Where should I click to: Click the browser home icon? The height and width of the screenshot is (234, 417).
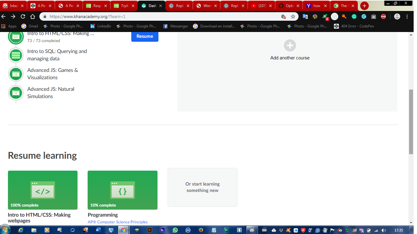(33, 16)
